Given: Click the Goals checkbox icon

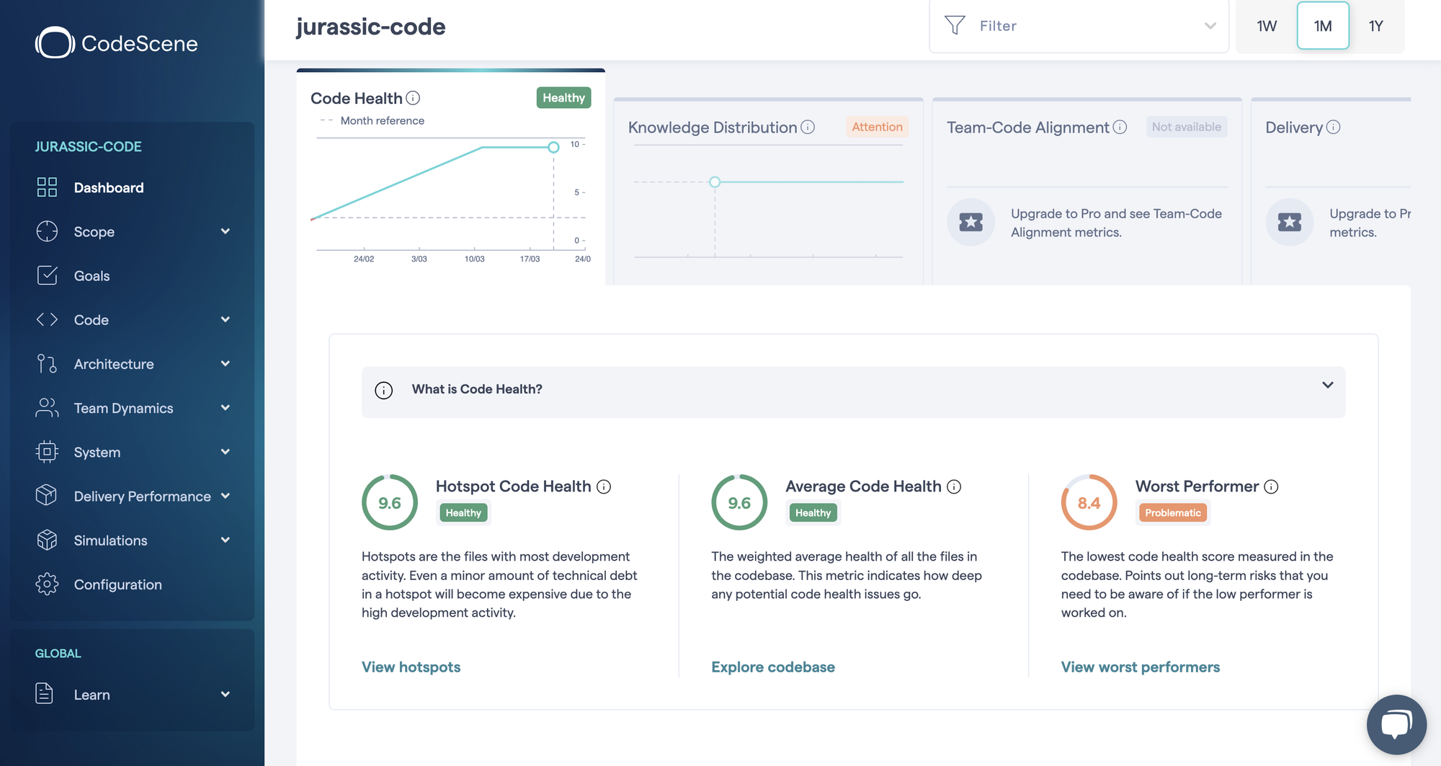Looking at the screenshot, I should [x=47, y=275].
